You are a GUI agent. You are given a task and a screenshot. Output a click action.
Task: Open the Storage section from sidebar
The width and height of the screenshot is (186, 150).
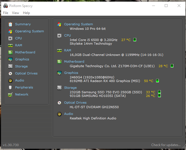pos(21,66)
